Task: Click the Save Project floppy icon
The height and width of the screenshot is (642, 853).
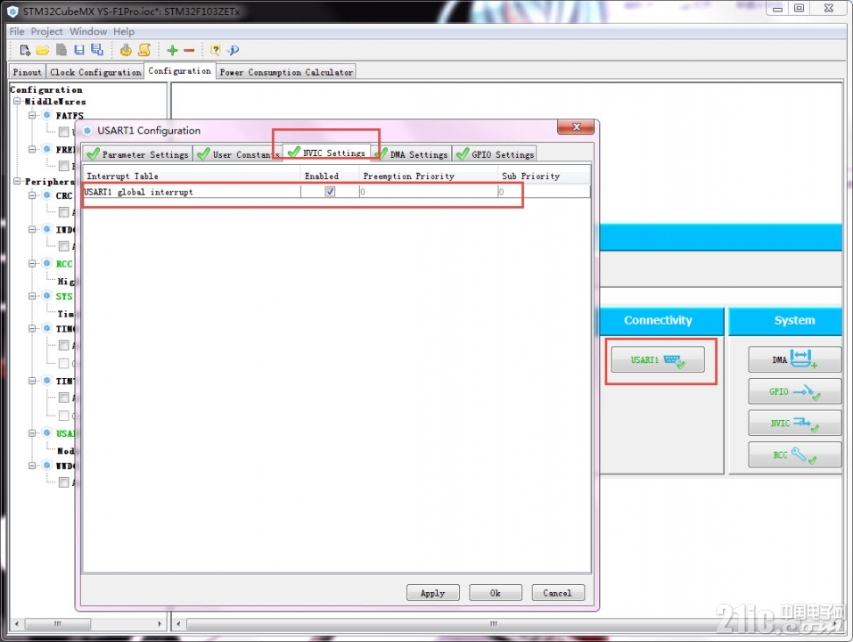Action: coord(79,50)
